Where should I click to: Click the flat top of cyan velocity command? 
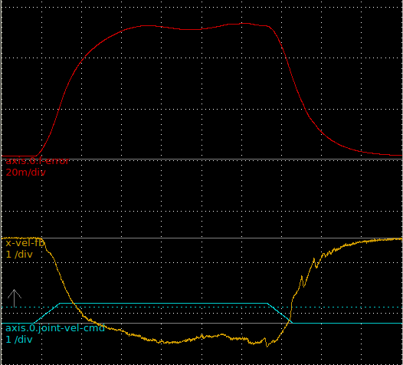tap(163, 304)
